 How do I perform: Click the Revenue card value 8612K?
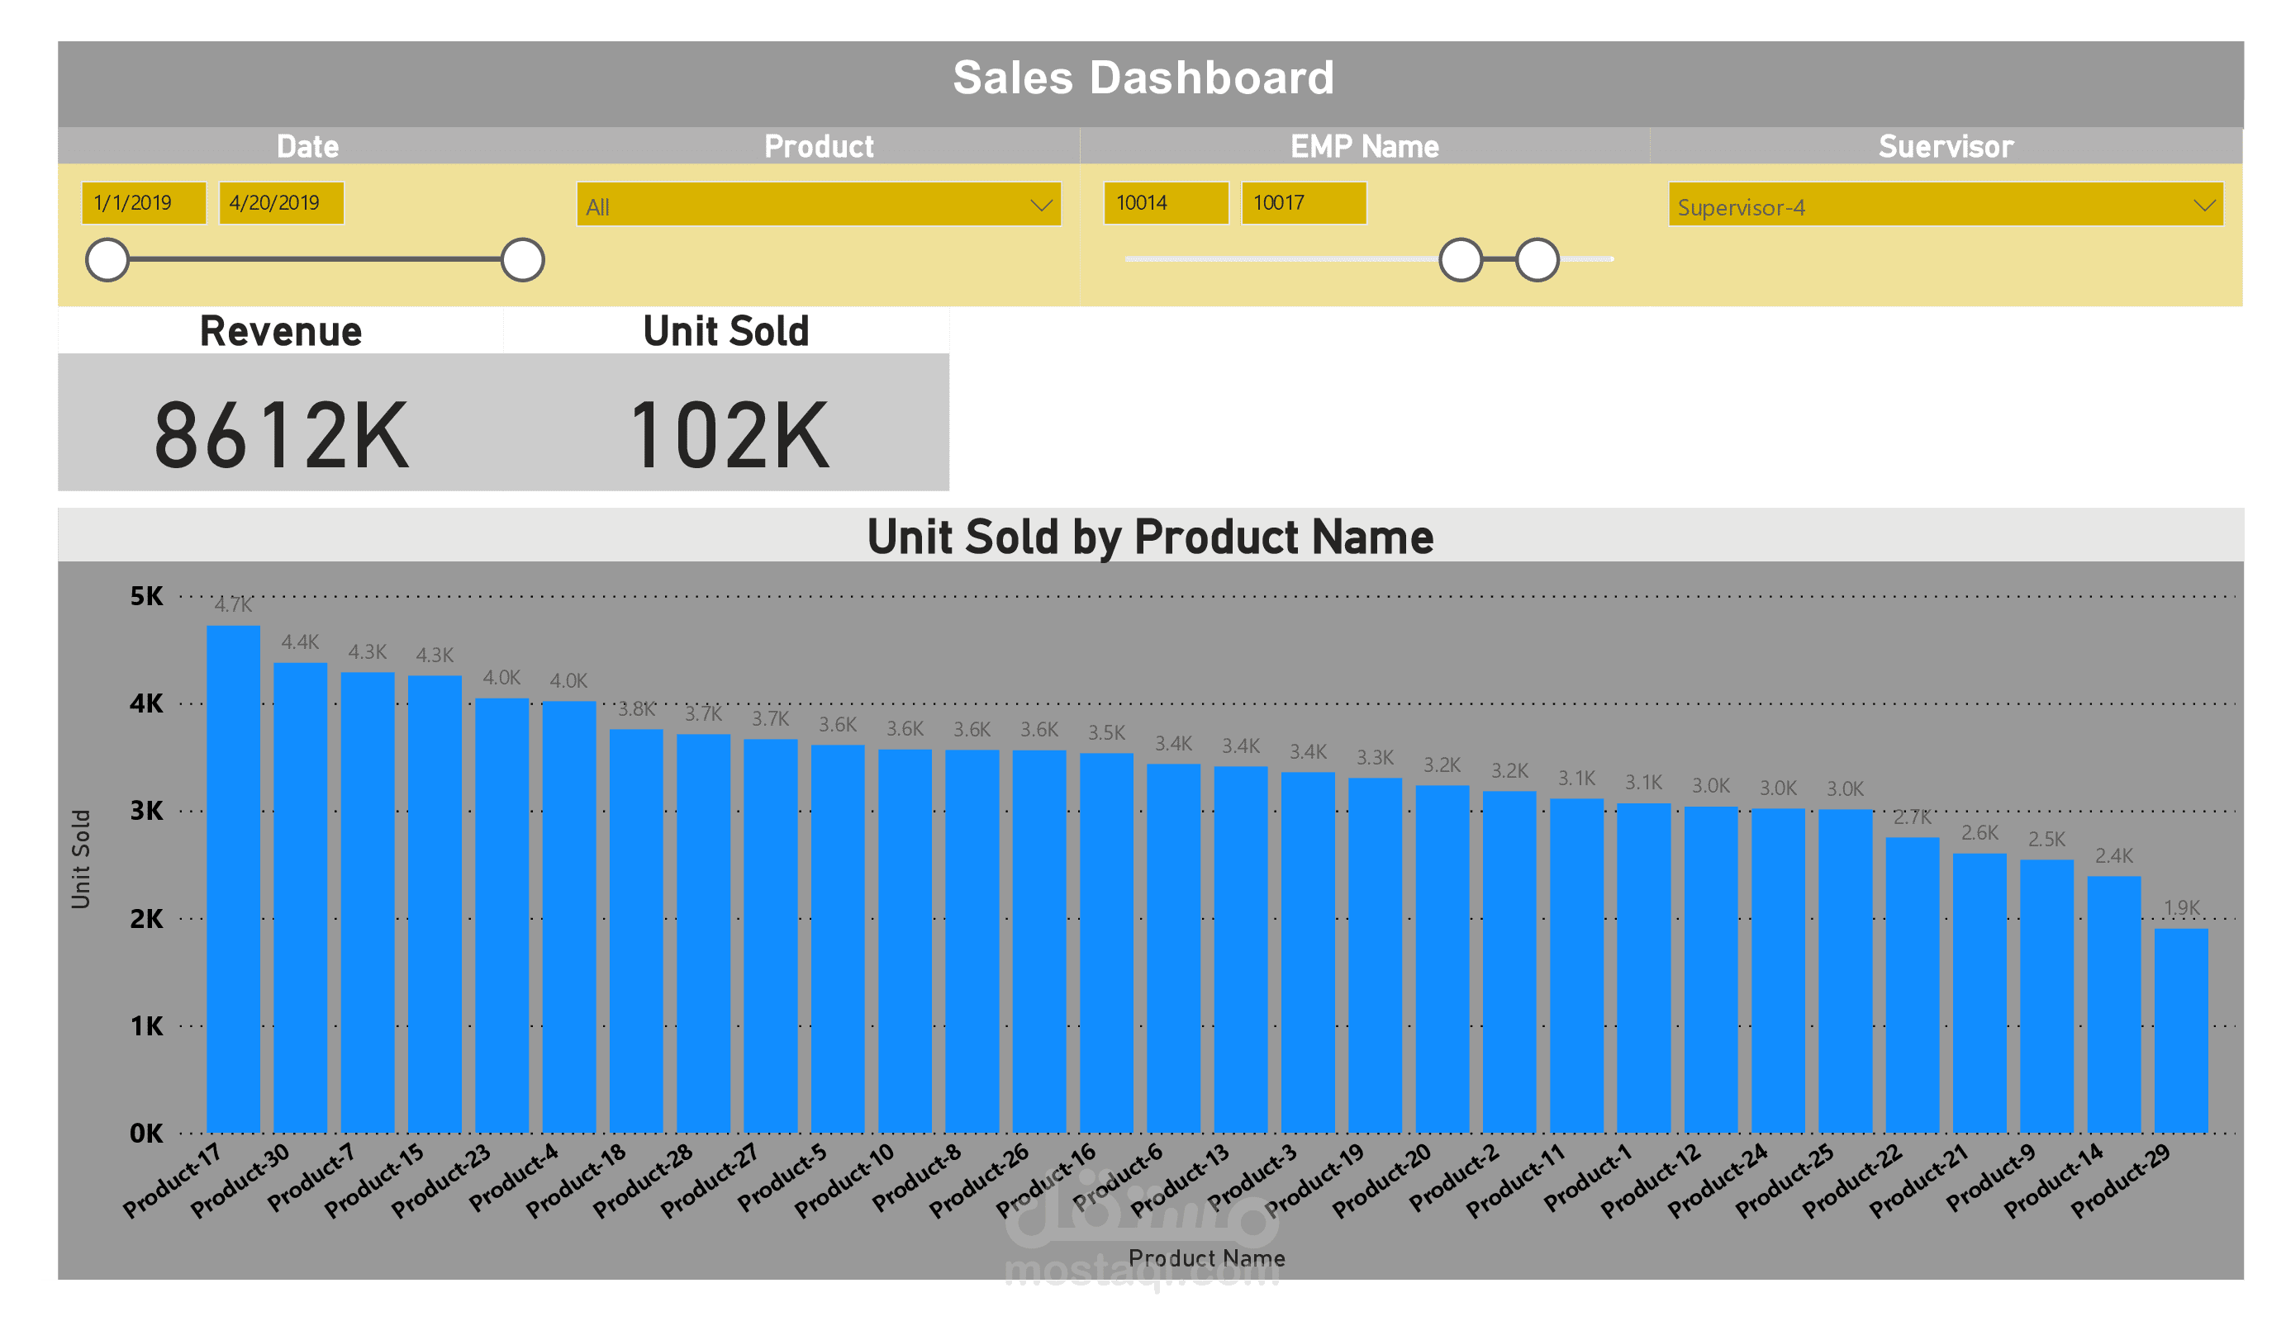click(281, 436)
